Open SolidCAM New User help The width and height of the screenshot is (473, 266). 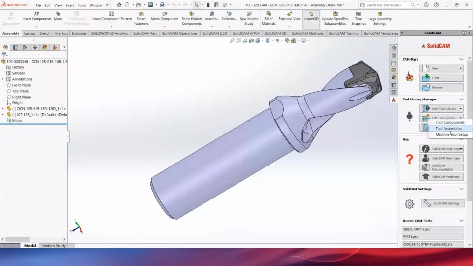tap(441, 158)
